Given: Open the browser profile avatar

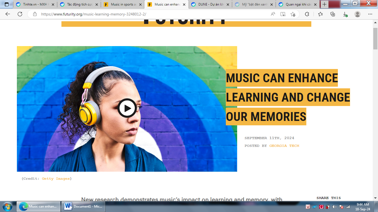Looking at the screenshot, I should click(358, 14).
